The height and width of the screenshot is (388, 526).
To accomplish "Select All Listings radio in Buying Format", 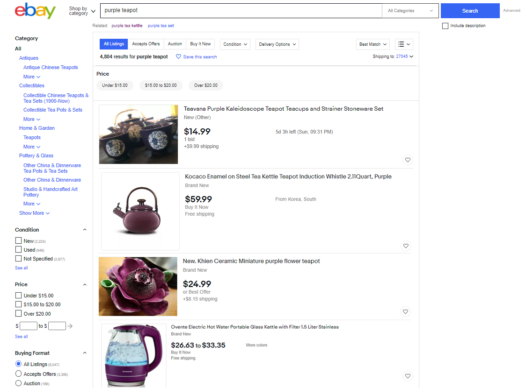I will [x=18, y=364].
